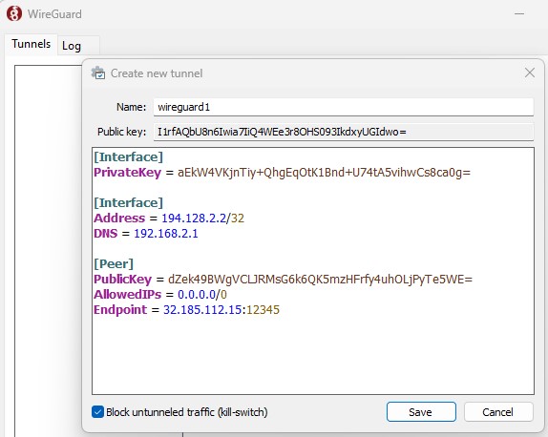Viewport: 548px width, 437px height.
Task: Close the Create new tunnel dialog
Action: [530, 73]
